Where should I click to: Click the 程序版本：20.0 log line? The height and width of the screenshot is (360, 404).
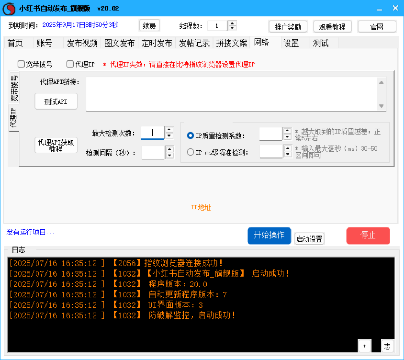coord(108,284)
